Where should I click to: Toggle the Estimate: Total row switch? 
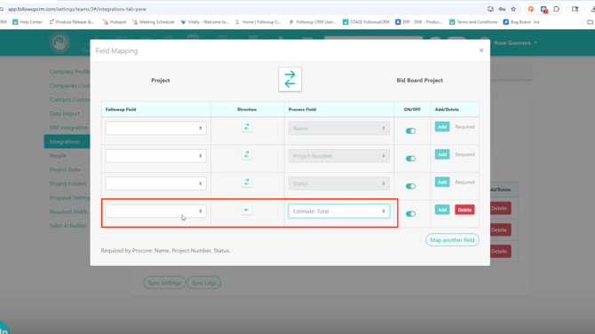pos(410,214)
